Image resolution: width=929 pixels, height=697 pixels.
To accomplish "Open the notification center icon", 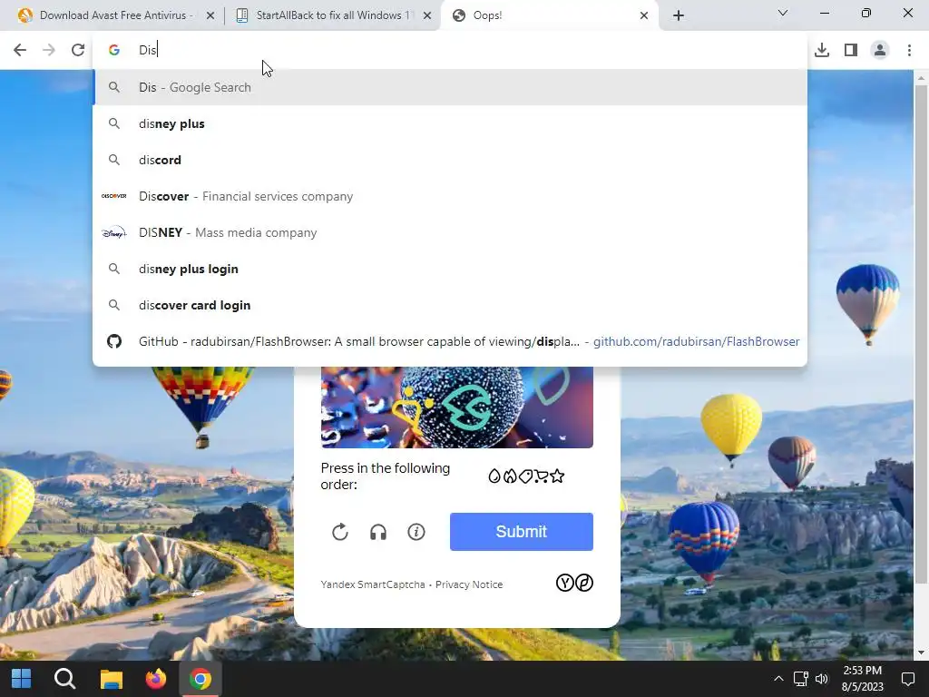I will coord(907,679).
